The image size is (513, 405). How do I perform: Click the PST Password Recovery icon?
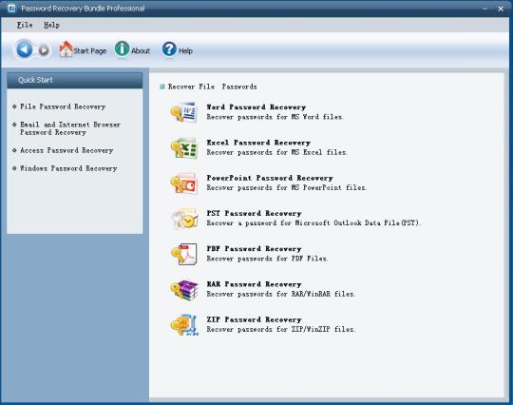pos(184,219)
